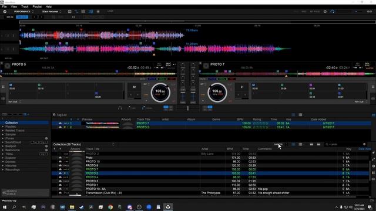Open the 2Deck Horizontal layout dropdown

point(52,12)
